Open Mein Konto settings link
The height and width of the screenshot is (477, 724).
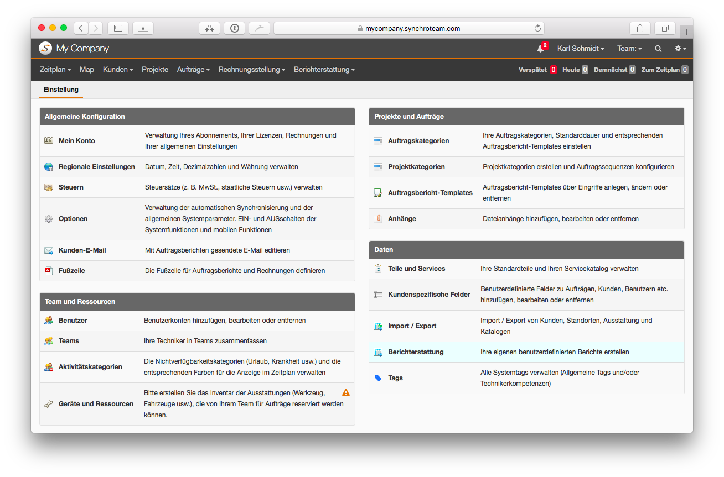pyautogui.click(x=77, y=141)
